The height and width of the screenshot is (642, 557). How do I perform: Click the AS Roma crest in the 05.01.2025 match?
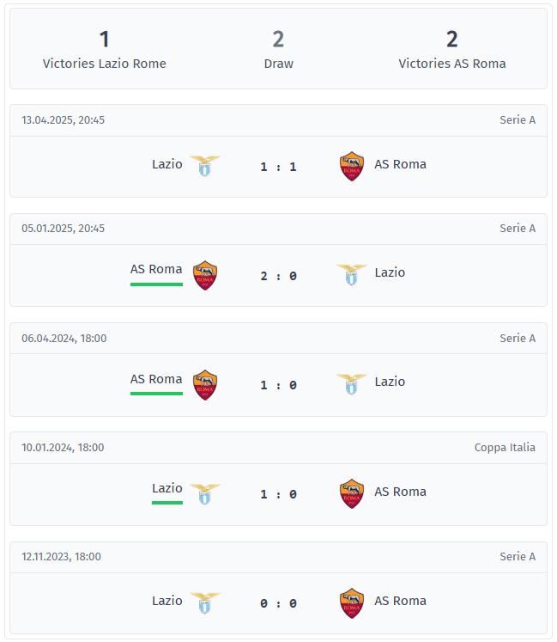205,276
